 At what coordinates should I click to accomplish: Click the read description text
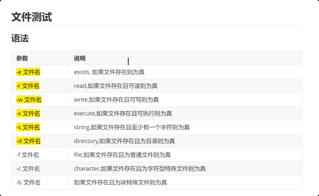pyautogui.click(x=116, y=86)
